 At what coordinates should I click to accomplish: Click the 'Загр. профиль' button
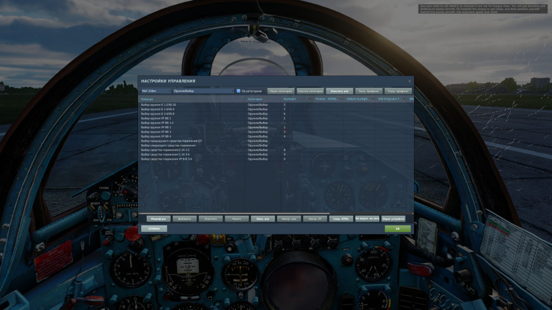(369, 91)
